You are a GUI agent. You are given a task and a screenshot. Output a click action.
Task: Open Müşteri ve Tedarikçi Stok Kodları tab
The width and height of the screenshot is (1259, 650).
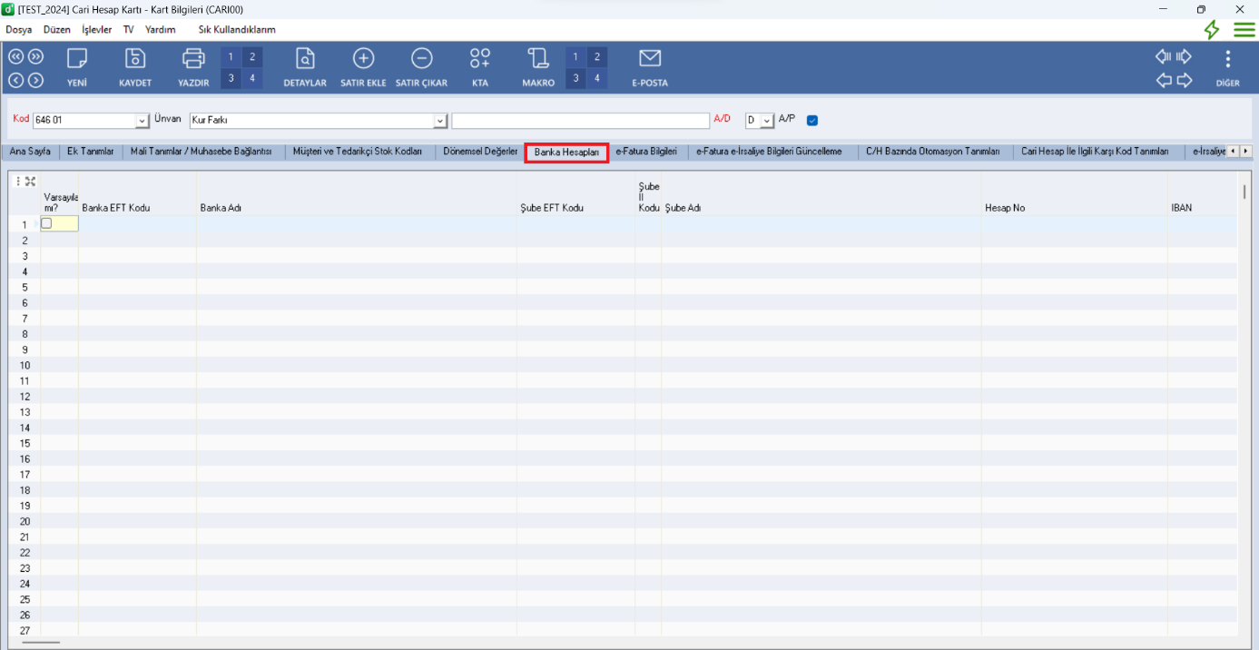358,152
